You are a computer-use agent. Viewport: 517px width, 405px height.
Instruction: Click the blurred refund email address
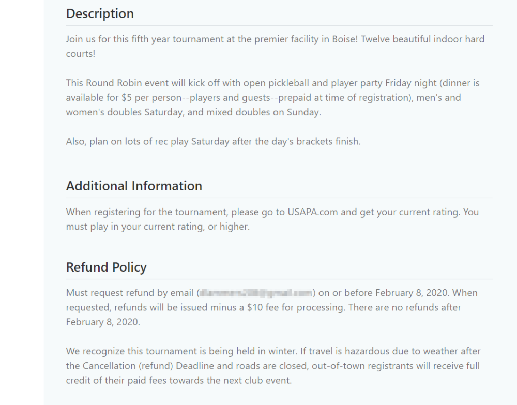pyautogui.click(x=256, y=293)
